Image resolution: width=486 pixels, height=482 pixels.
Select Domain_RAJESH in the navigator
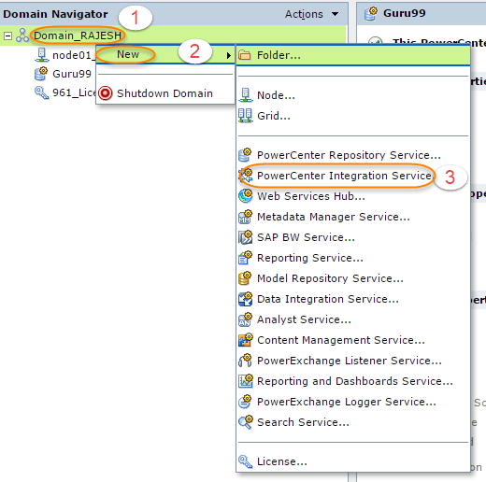click(78, 35)
